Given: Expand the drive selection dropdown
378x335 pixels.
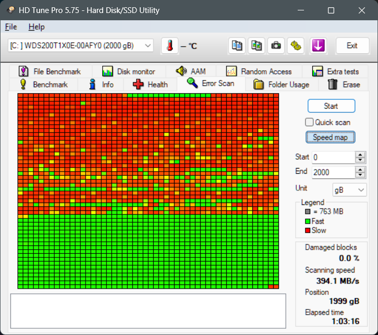Looking at the screenshot, I should coord(148,45).
